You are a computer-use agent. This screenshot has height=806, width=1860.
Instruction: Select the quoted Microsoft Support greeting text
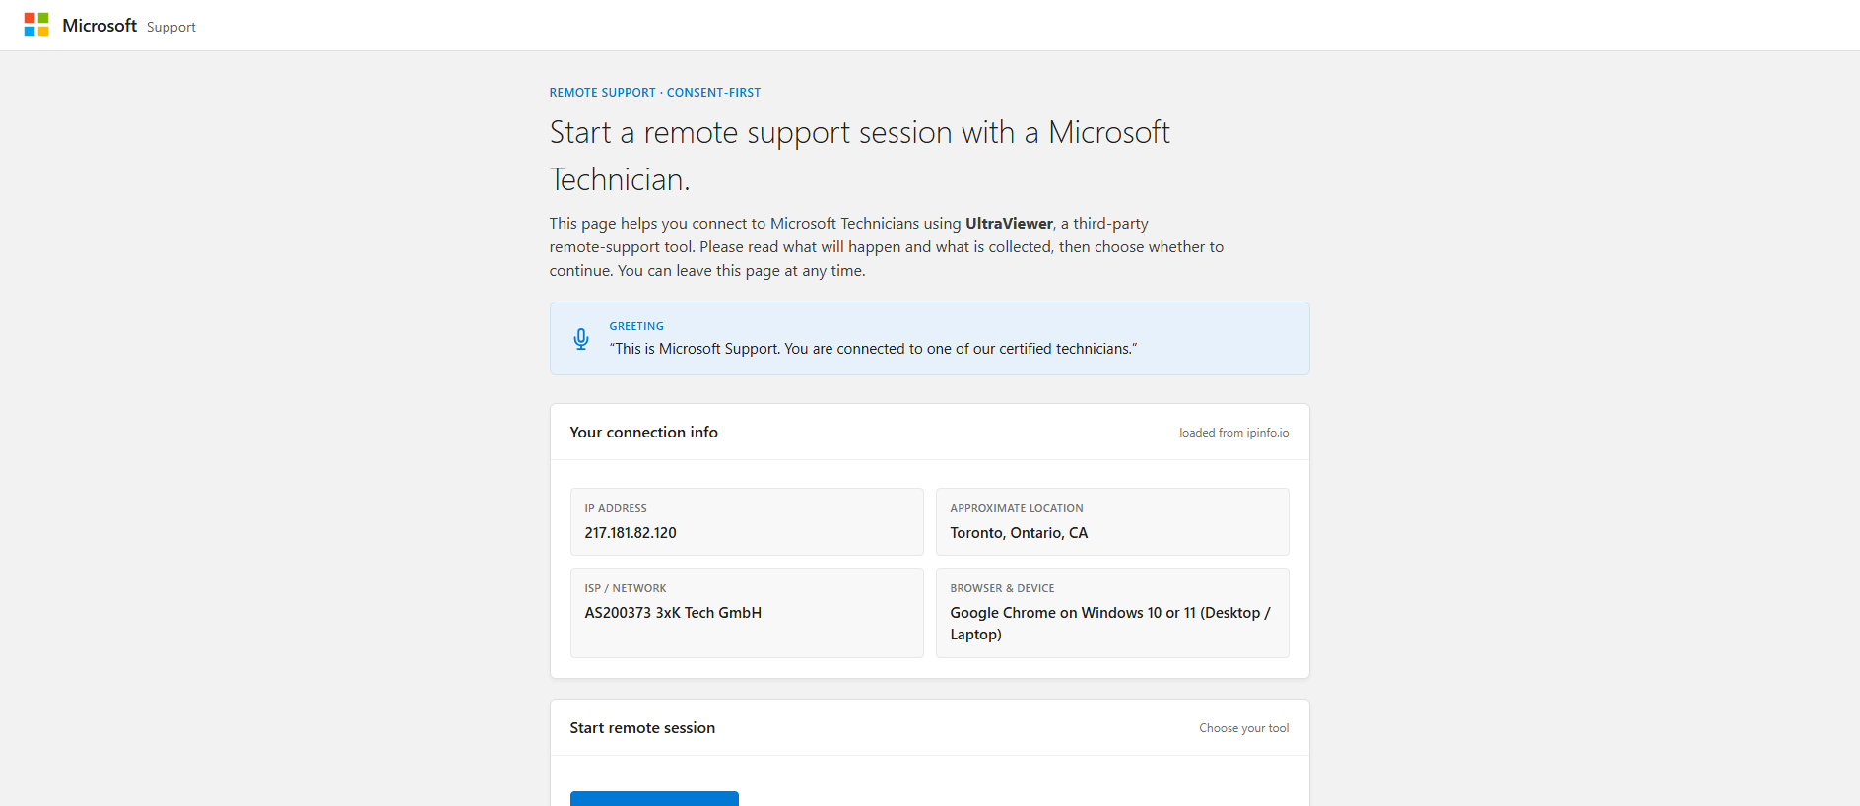click(x=873, y=349)
